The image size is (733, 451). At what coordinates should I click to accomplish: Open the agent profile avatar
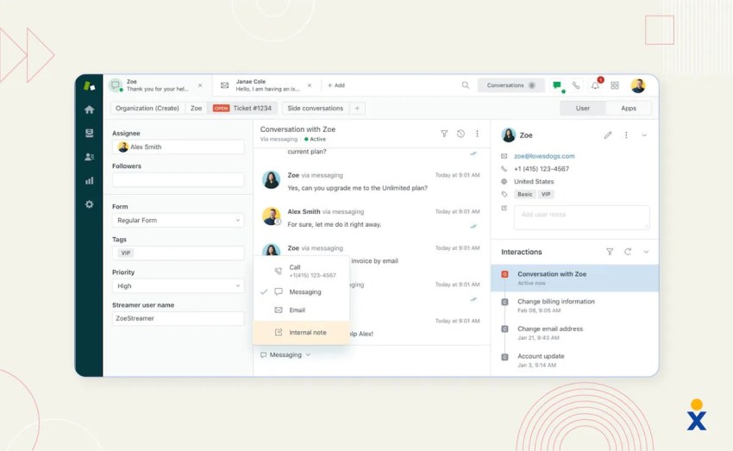(x=638, y=85)
